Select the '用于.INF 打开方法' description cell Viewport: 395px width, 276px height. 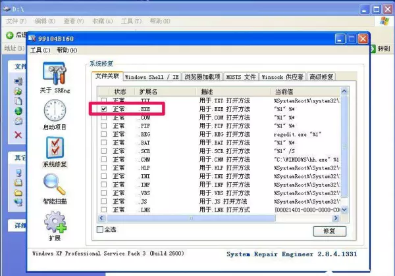coord(224,185)
